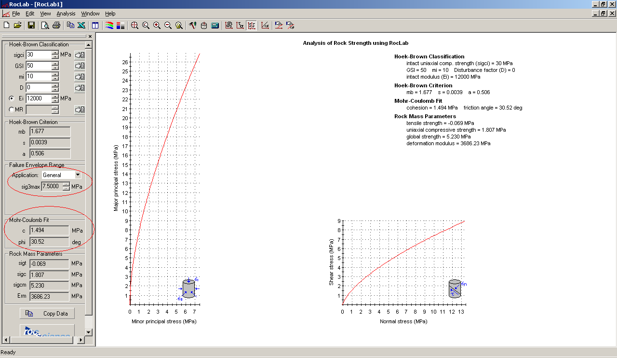Toggle the principal stress plot toolbar button
The height and width of the screenshot is (358, 617).
[x=229, y=26]
